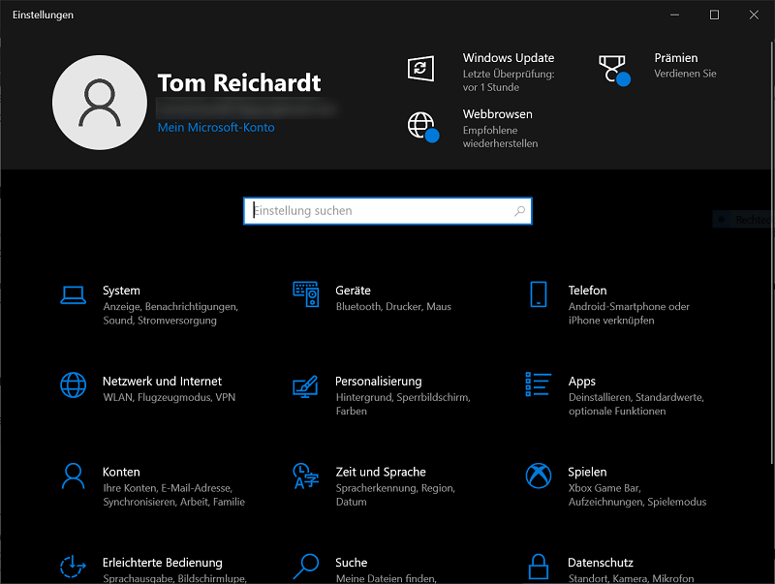This screenshot has height=584, width=775.
Task: Click the Prämien medal icon
Action: (614, 70)
